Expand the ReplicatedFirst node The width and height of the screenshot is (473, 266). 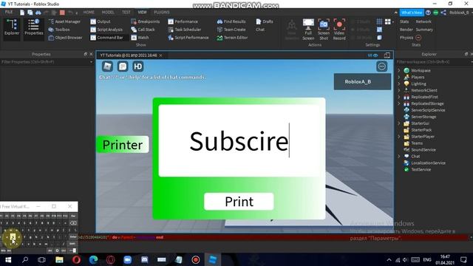(399, 97)
